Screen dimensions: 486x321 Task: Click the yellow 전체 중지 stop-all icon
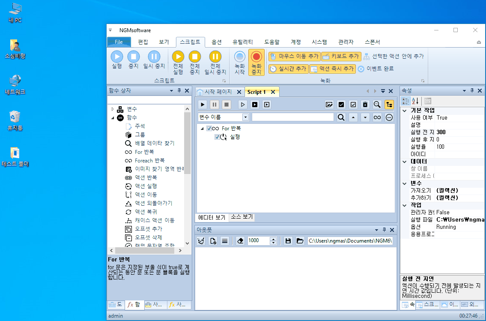pyautogui.click(x=195, y=57)
